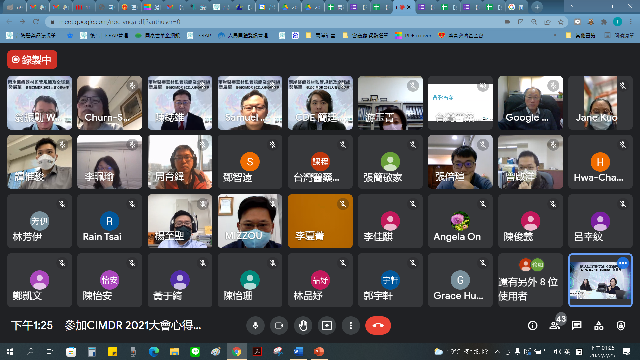This screenshot has width=640, height=360.
Task: Turn off camera in Meet controls
Action: (x=279, y=325)
